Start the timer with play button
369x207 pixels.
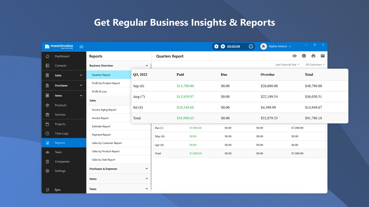216,46
